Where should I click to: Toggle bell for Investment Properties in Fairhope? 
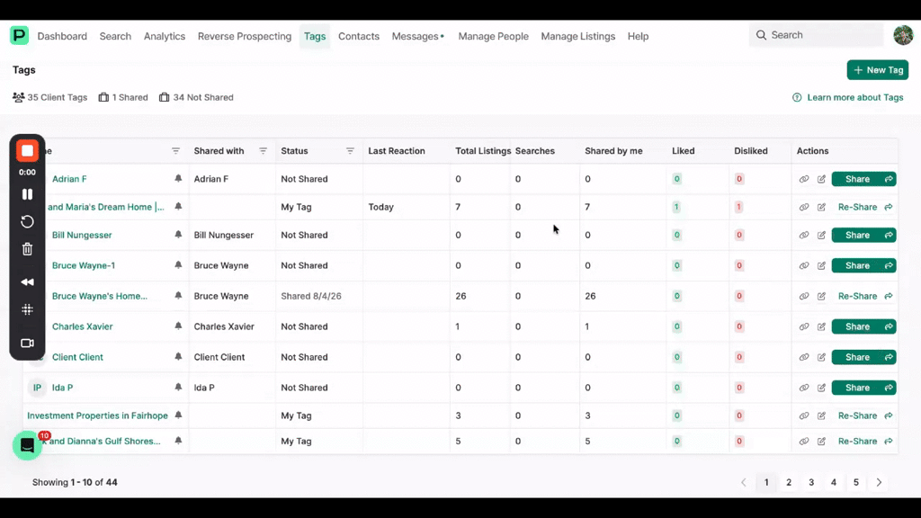tap(178, 415)
